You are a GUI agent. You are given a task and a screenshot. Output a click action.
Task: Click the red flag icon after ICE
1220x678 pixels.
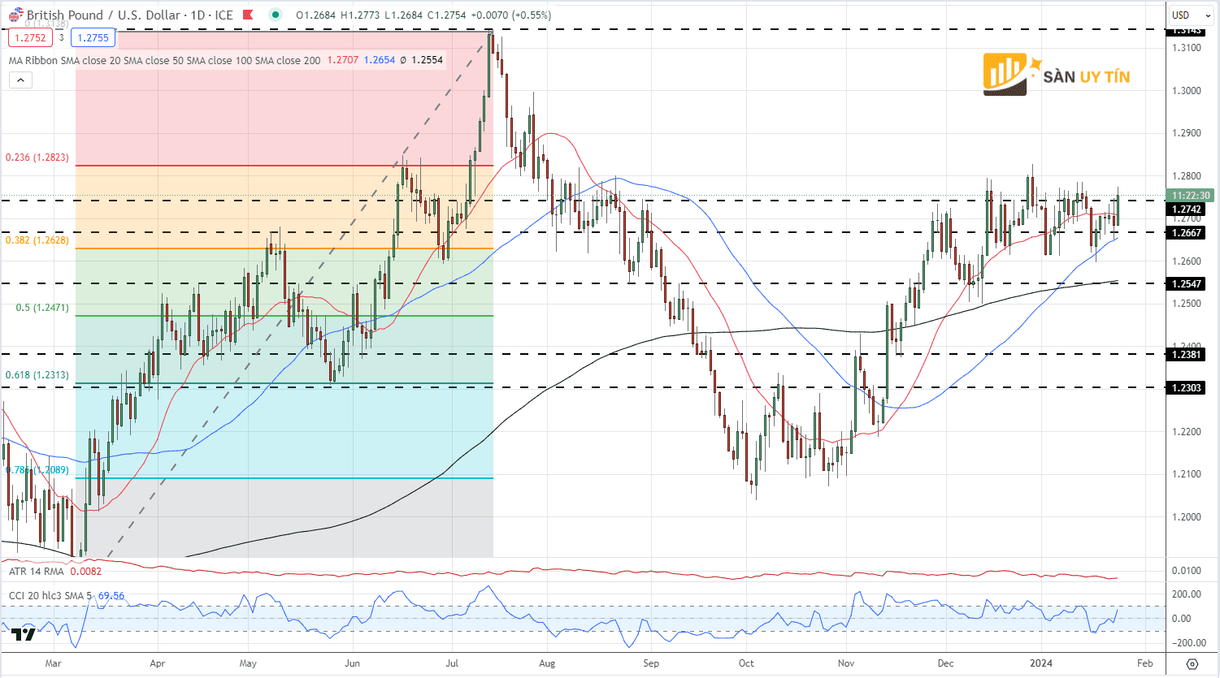pyautogui.click(x=249, y=15)
